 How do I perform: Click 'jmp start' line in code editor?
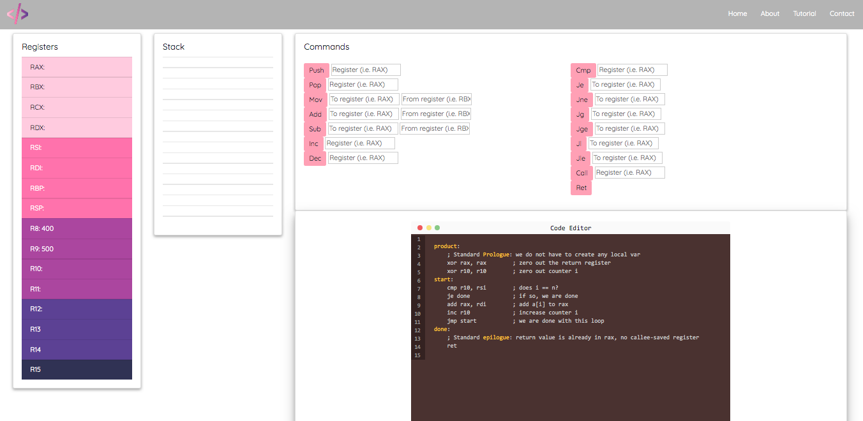pyautogui.click(x=462, y=321)
